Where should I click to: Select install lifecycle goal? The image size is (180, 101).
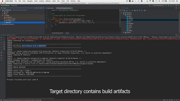click(x=130, y=27)
